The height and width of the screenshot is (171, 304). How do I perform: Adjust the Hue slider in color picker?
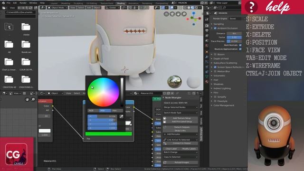tap(102, 116)
